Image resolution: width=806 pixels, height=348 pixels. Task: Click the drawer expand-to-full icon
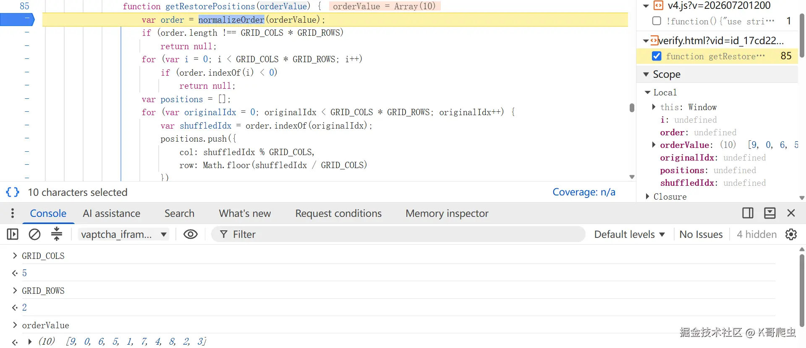coord(769,213)
